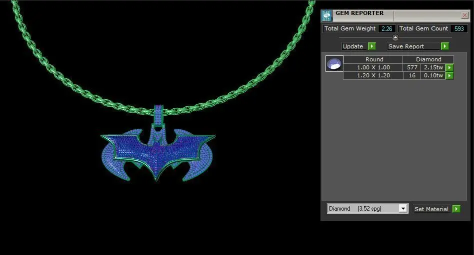Click the Total Gem Weight value 2.26

[386, 28]
